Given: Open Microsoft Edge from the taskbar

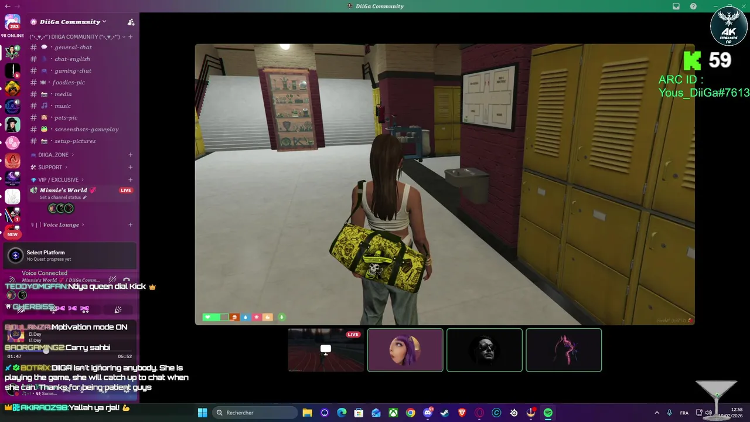Looking at the screenshot, I should point(342,413).
